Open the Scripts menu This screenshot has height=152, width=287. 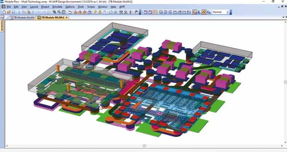91,7
